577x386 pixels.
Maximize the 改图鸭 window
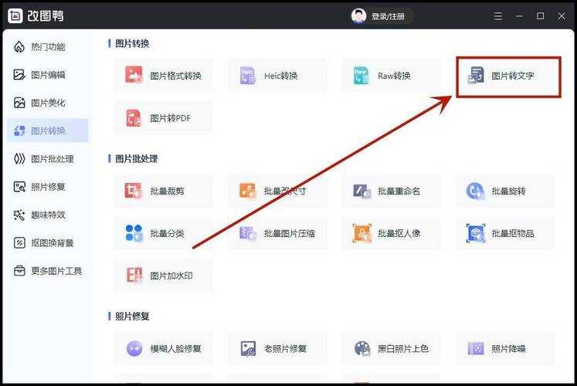540,15
